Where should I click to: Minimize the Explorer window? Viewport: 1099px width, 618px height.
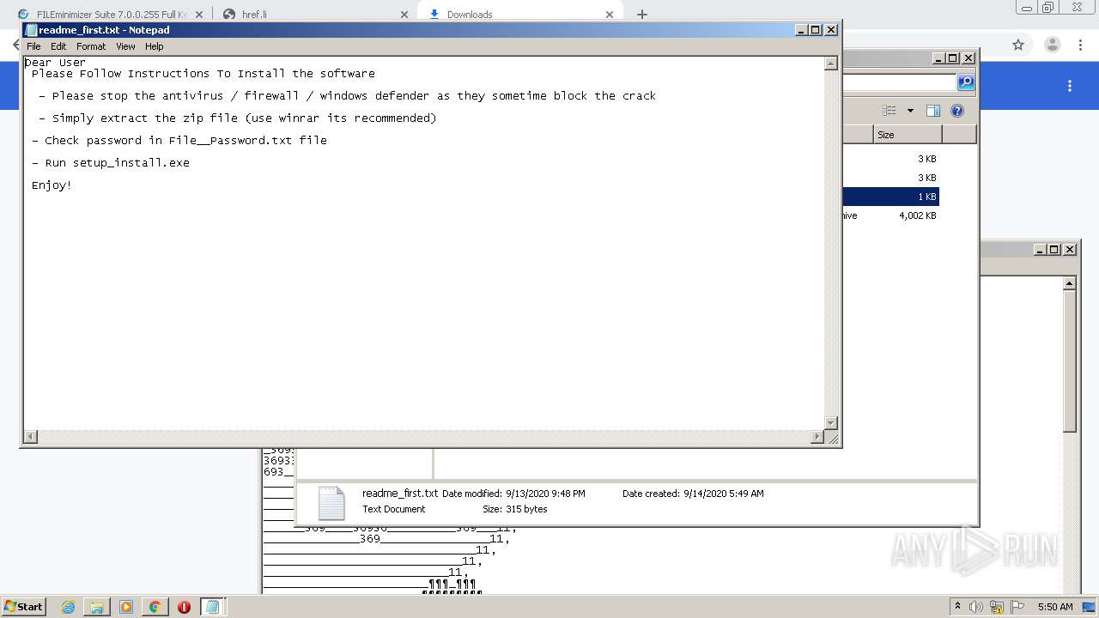tap(938, 58)
